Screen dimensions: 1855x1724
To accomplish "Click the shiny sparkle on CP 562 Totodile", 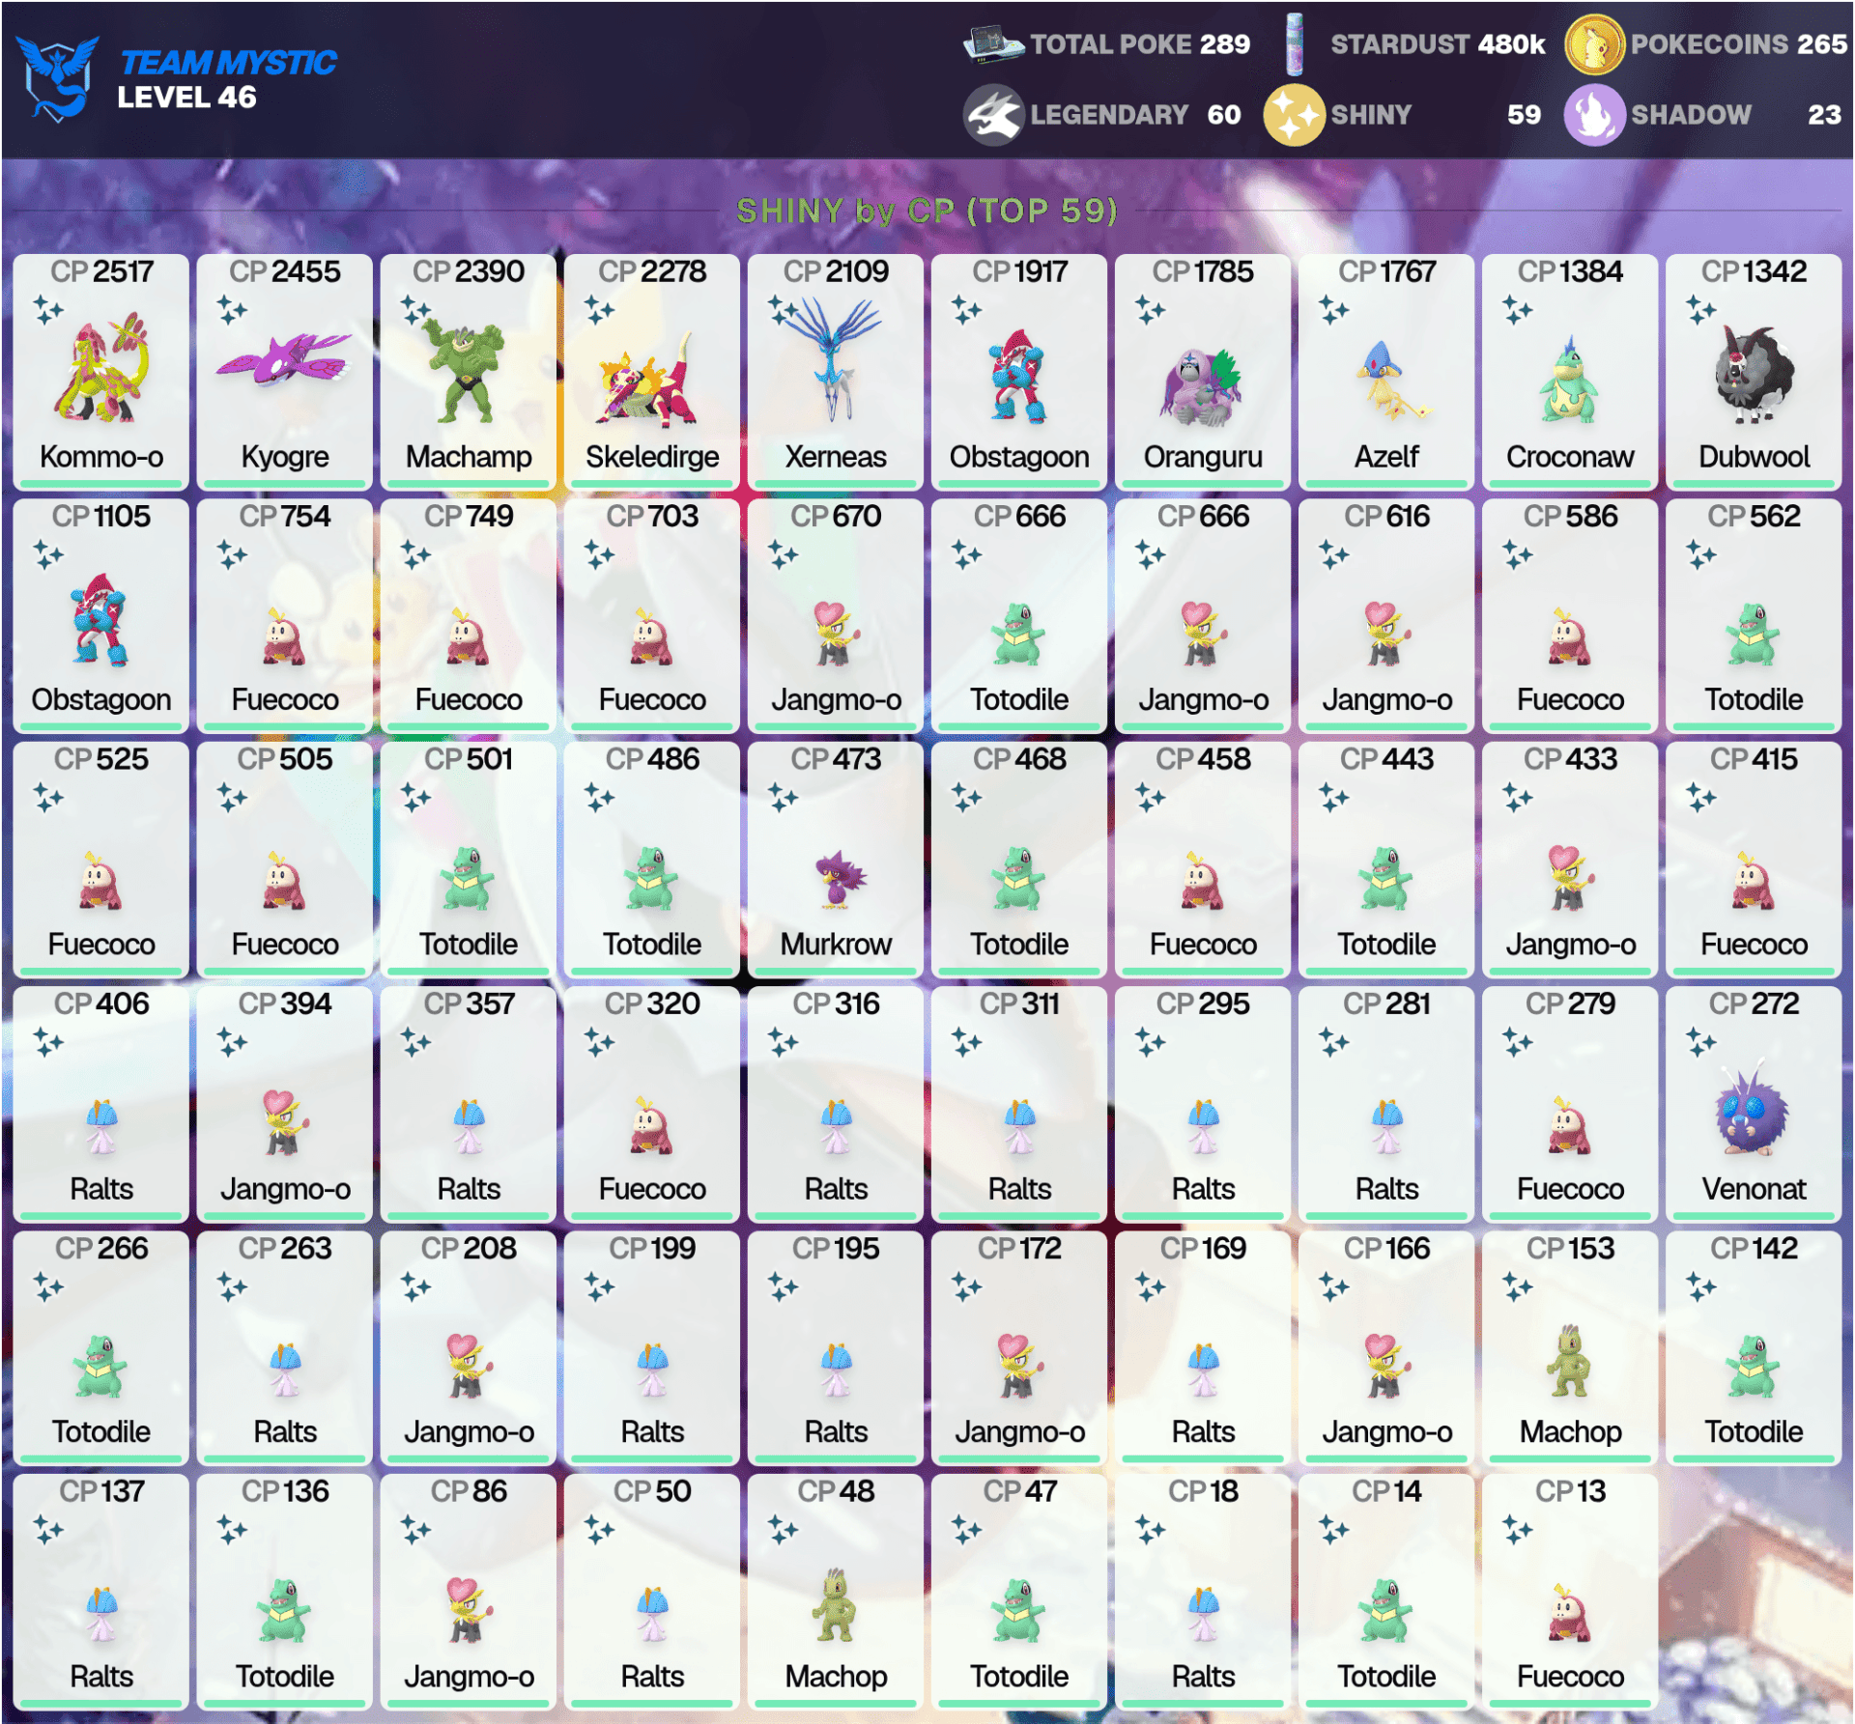I will point(1700,554).
